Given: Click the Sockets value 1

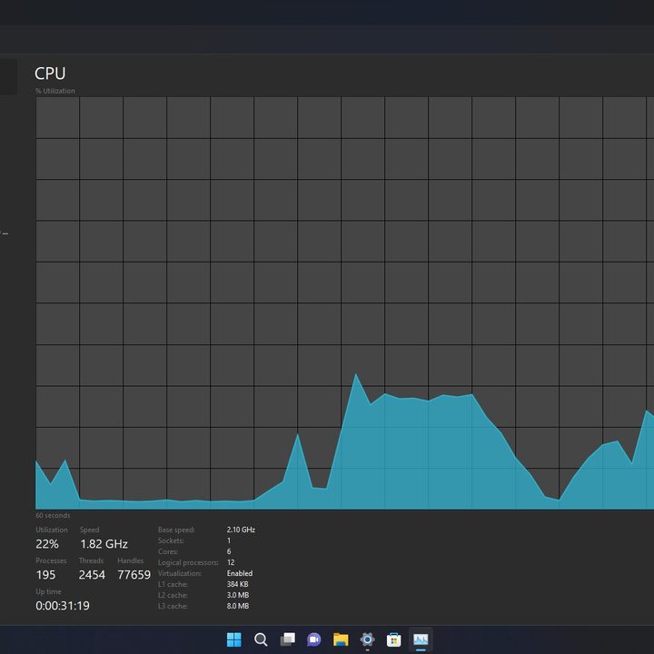Looking at the screenshot, I should click(x=229, y=540).
